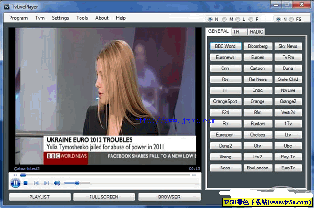Adjust the volume slider
Image resolution: width=314 pixels, height=208 pixels.
coord(77,183)
